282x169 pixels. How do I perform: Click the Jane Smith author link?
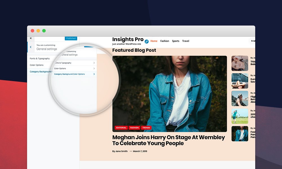[x=121, y=151]
